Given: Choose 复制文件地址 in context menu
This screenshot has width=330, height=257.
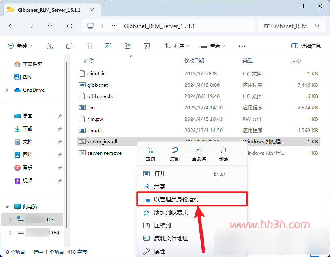Looking at the screenshot, I should point(192,238).
